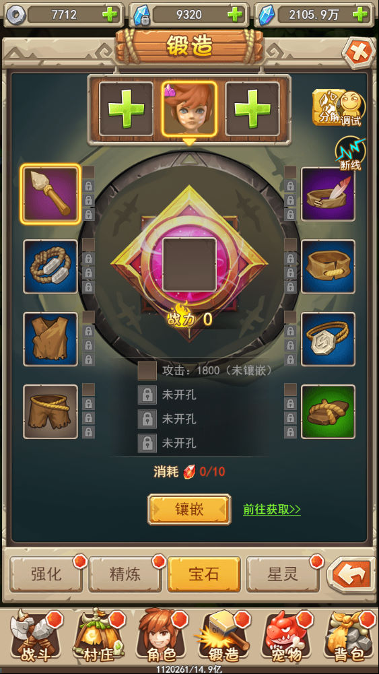Add more locked blue crystal currency 9320
Viewport: 379px width, 674px height.
(235, 15)
